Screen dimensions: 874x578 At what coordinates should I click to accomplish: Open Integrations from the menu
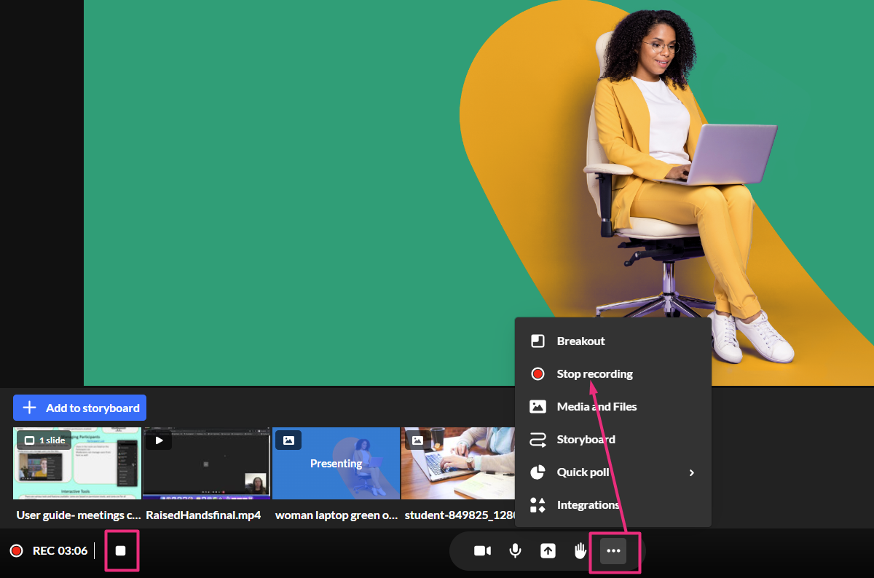588,504
